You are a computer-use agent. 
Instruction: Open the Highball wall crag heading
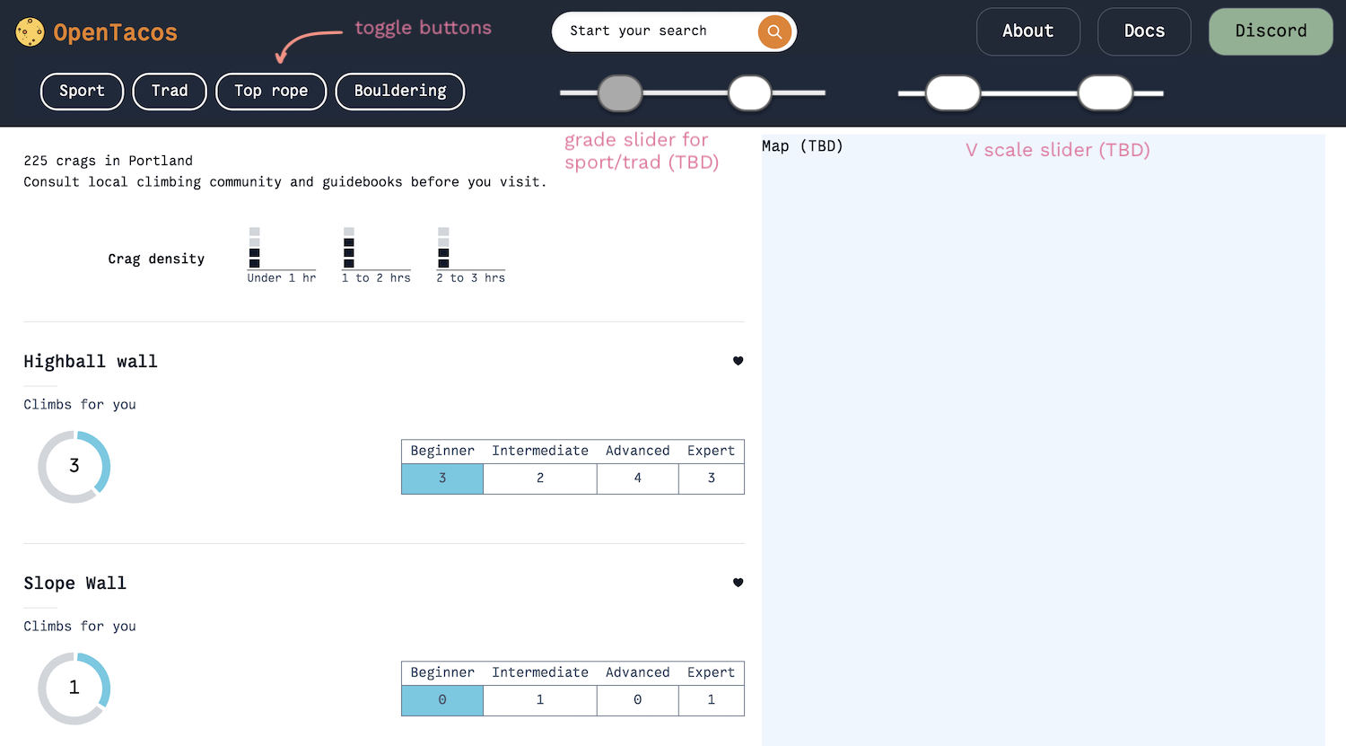(90, 361)
